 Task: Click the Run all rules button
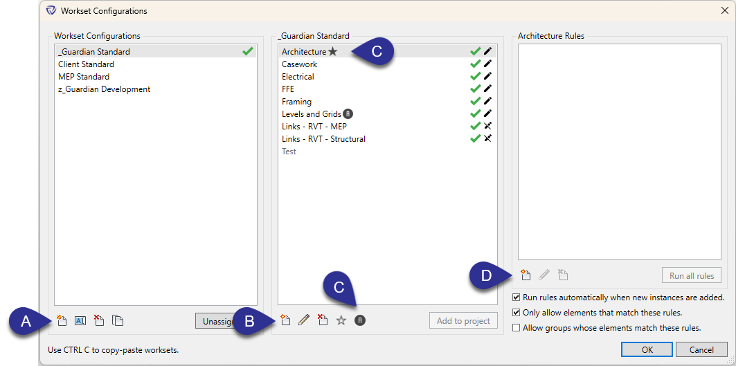[x=692, y=275]
